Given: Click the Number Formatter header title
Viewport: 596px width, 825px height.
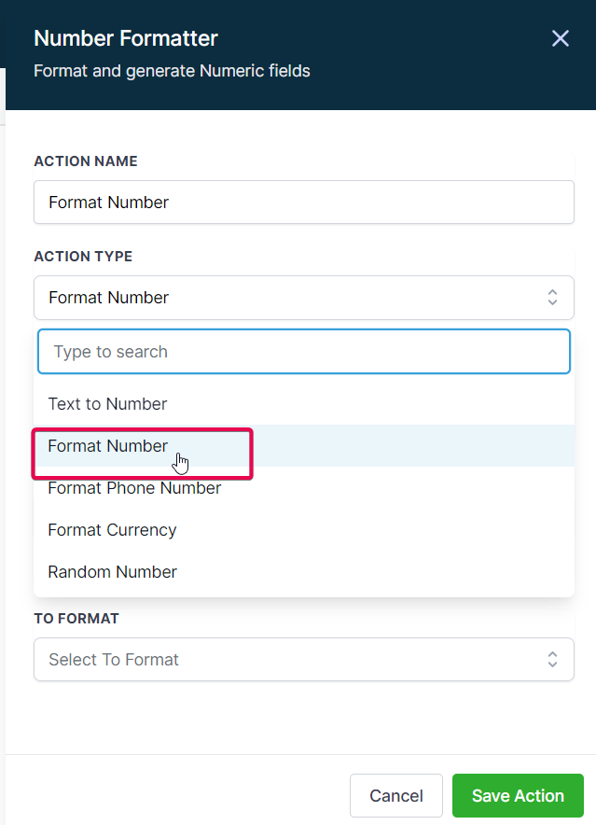Looking at the screenshot, I should (x=126, y=39).
